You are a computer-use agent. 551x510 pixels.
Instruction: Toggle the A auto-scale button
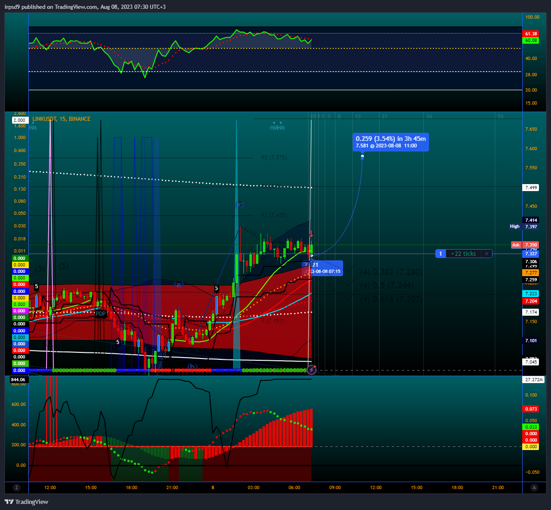point(534,488)
